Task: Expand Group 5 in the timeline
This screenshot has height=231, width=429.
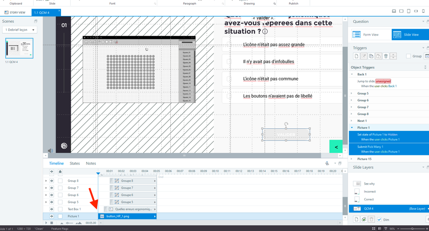Action: (x=46, y=202)
